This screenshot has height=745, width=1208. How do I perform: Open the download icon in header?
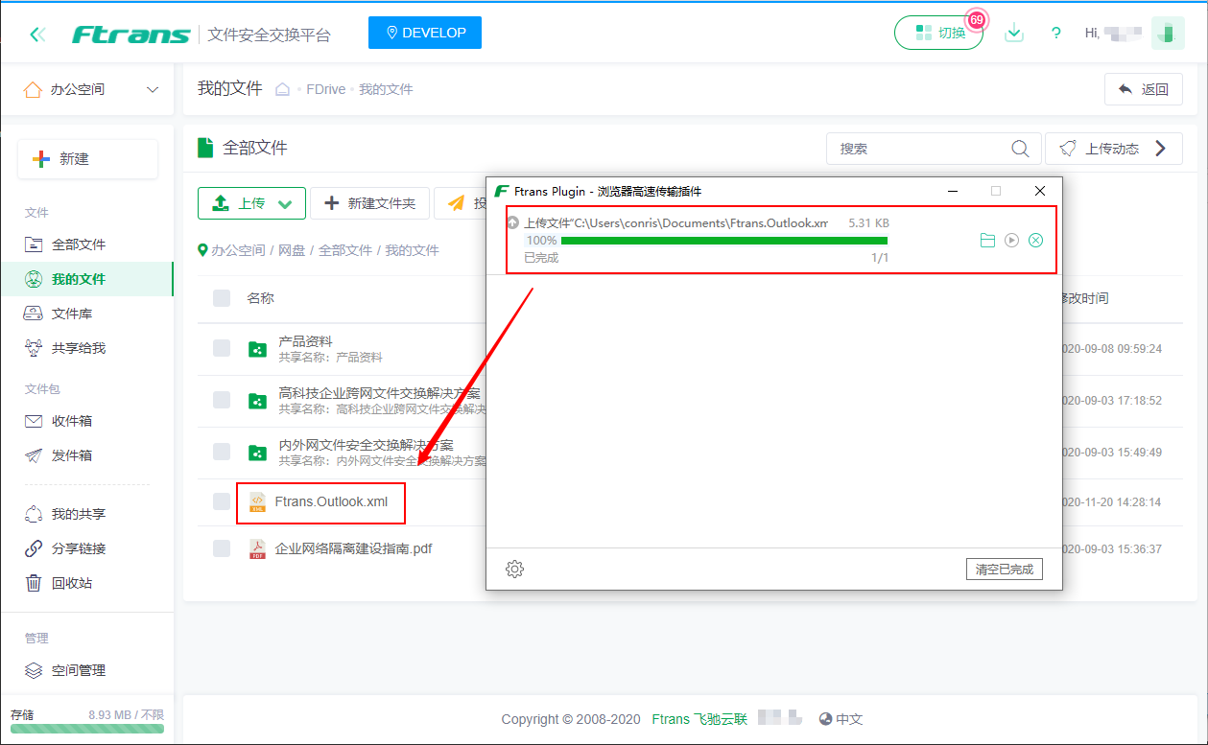1014,33
